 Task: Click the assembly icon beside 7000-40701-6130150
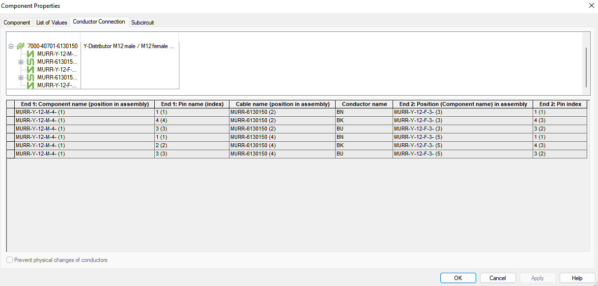pos(21,46)
